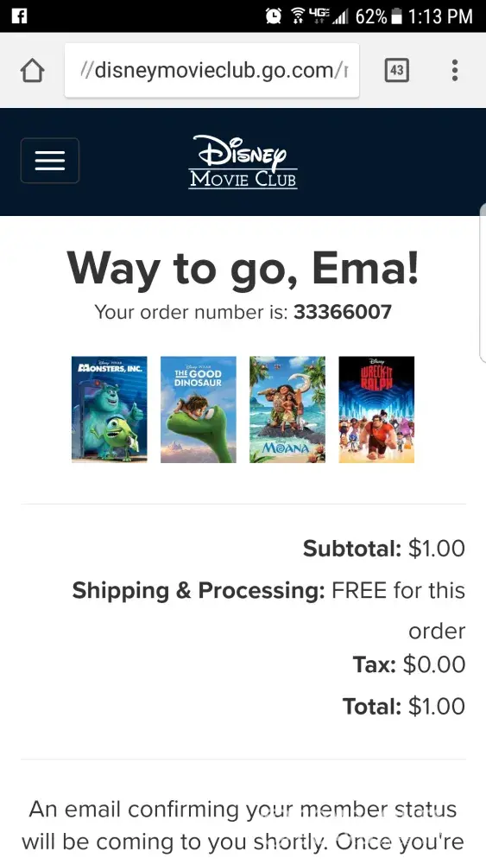This screenshot has width=486, height=864.
Task: Open The Good Dinosaur movie poster
Action: click(199, 410)
